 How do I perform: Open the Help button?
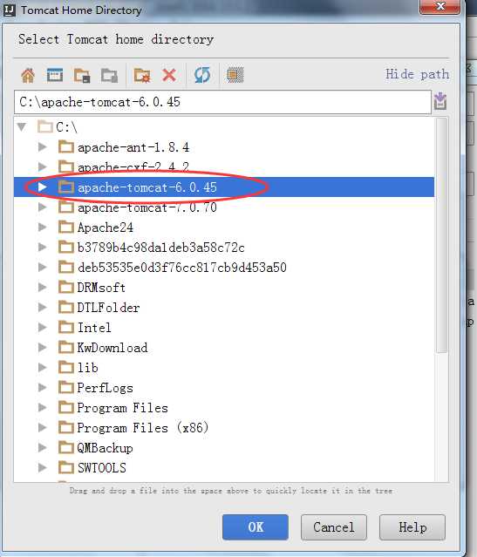[x=412, y=527]
